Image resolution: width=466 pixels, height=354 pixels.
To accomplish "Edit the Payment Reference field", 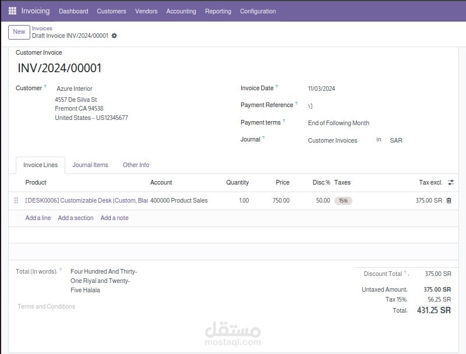I will pyautogui.click(x=310, y=106).
